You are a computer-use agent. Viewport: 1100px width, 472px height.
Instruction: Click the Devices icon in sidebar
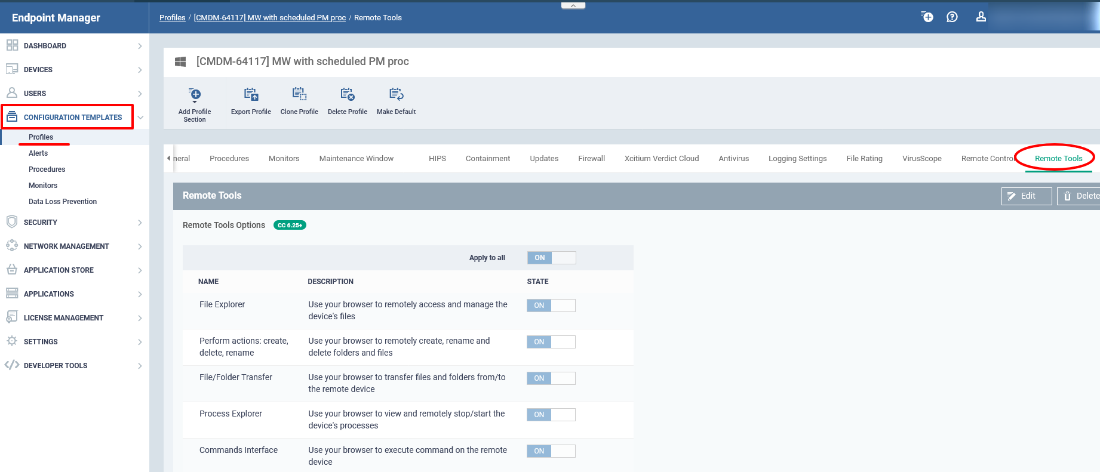[x=12, y=69]
